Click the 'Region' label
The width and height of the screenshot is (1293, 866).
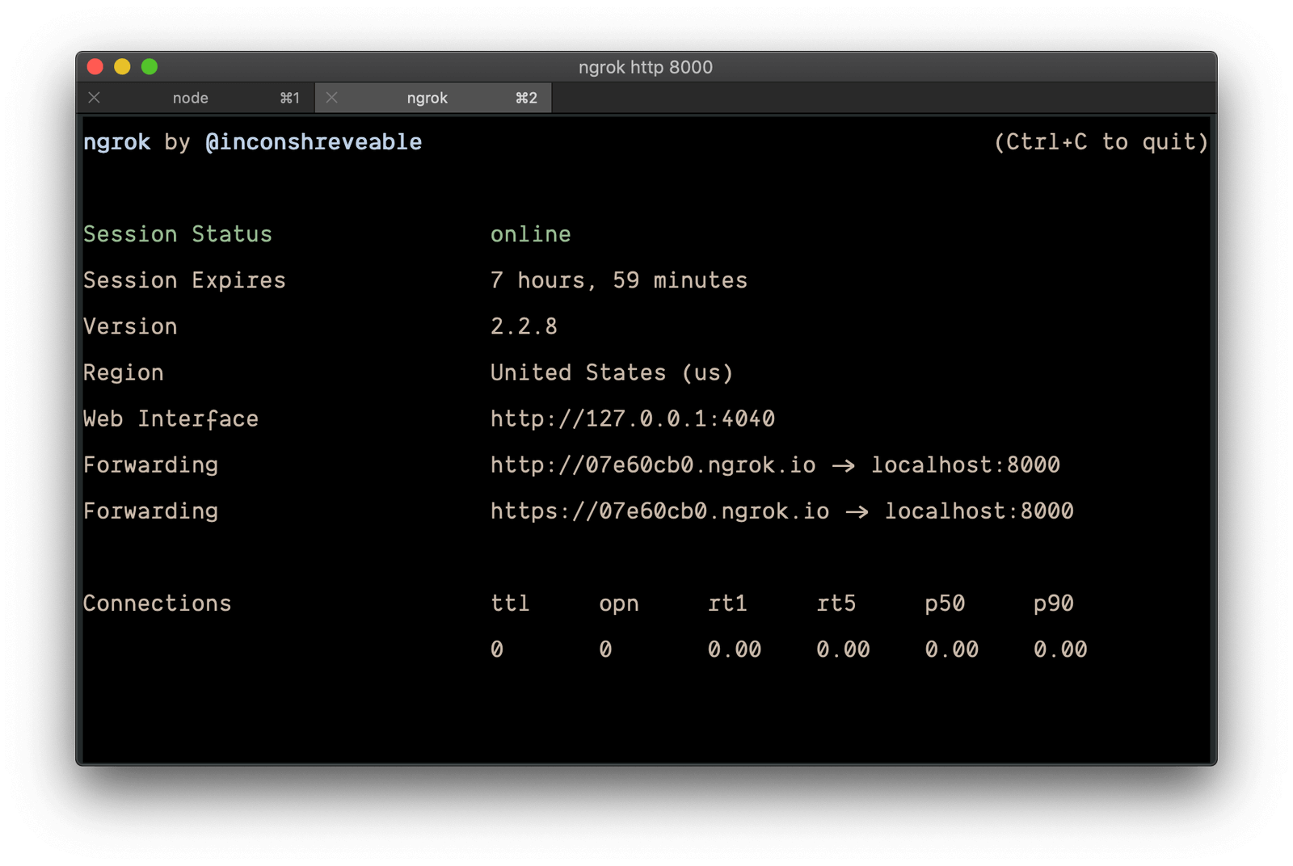pyautogui.click(x=123, y=372)
